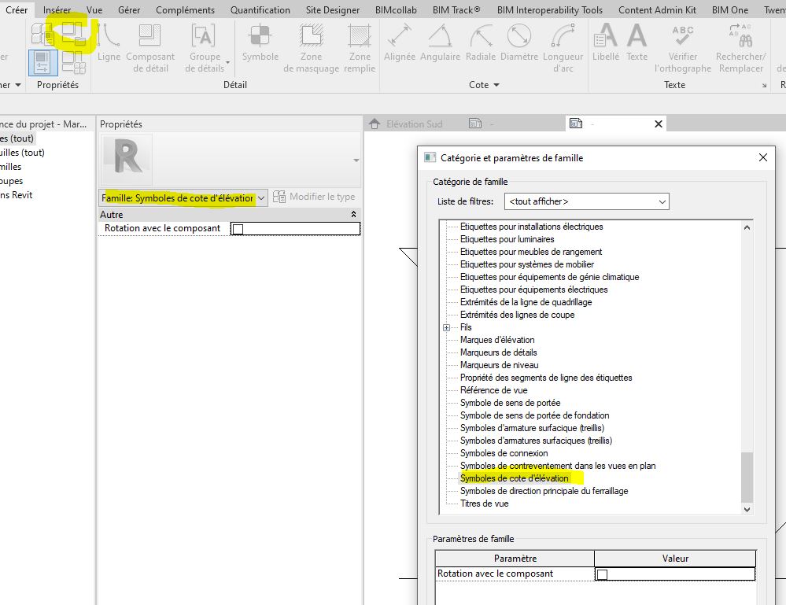Viewport: 786px width, 605px height.
Task: Enable Rotation avec le composant in family parameters
Action: [x=603, y=574]
